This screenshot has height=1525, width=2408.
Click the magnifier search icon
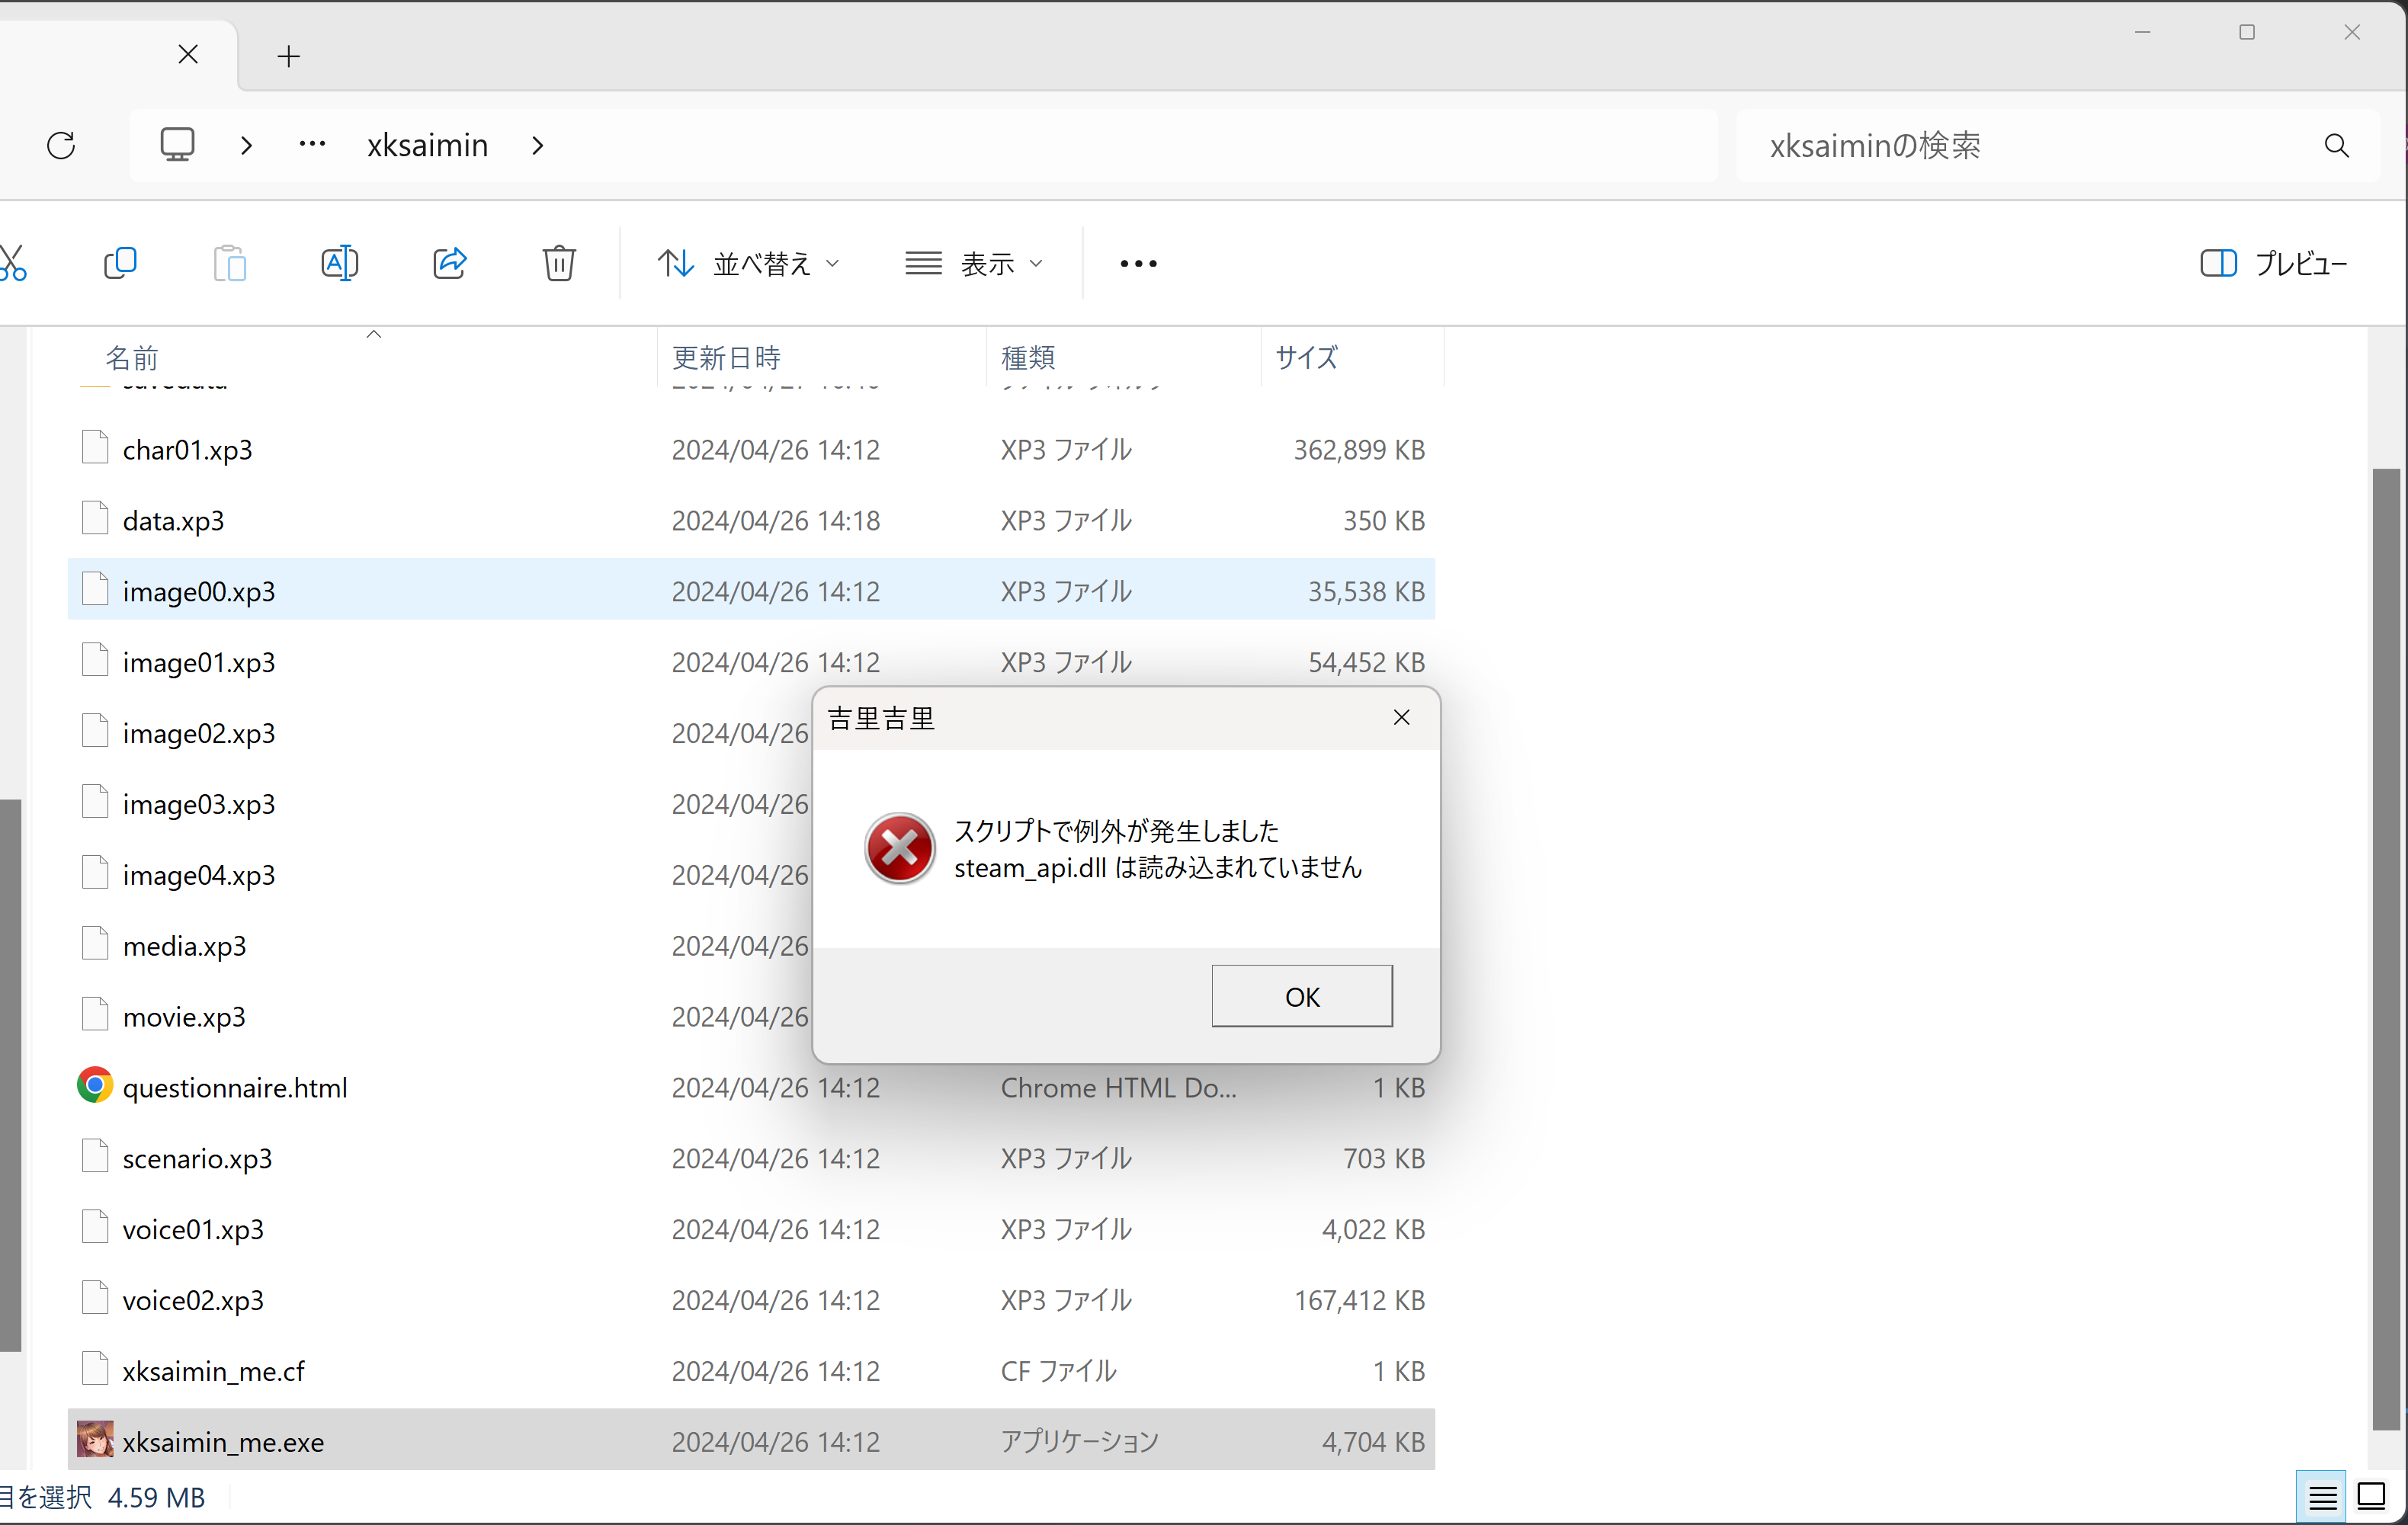point(2336,146)
